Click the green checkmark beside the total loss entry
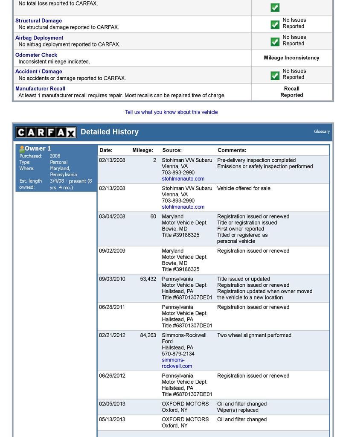Viewport: 343px width, 437px height. (275, 8)
